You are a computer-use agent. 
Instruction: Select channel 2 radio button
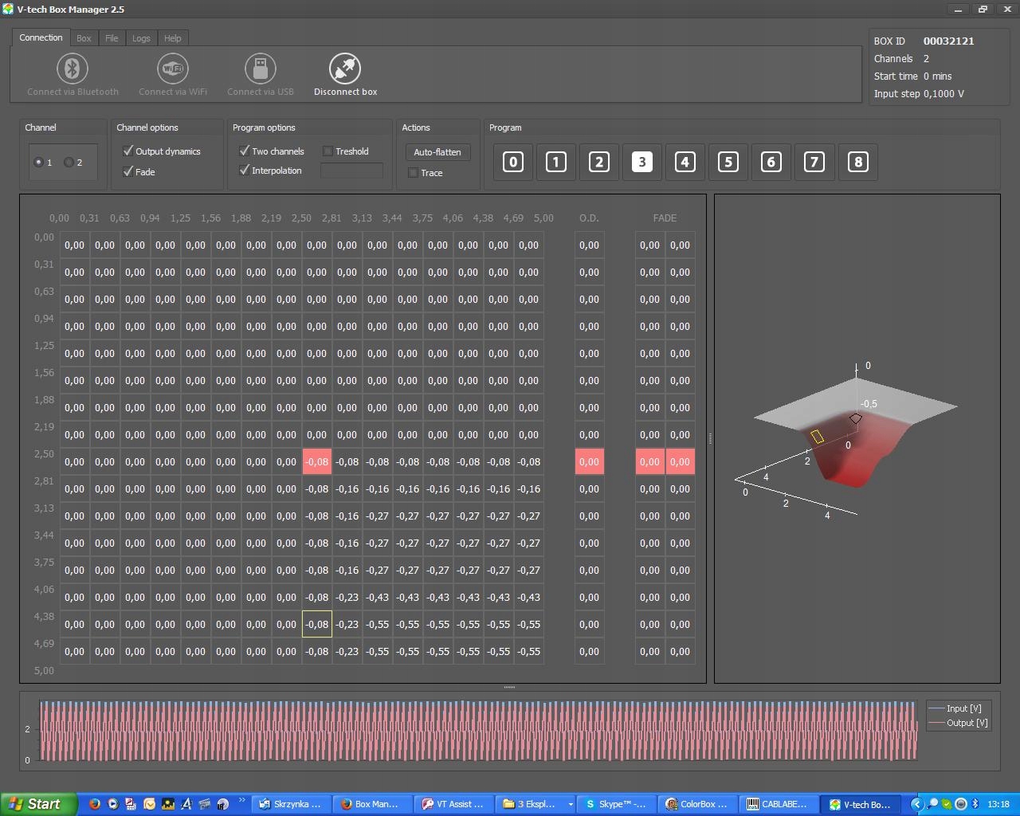click(69, 163)
